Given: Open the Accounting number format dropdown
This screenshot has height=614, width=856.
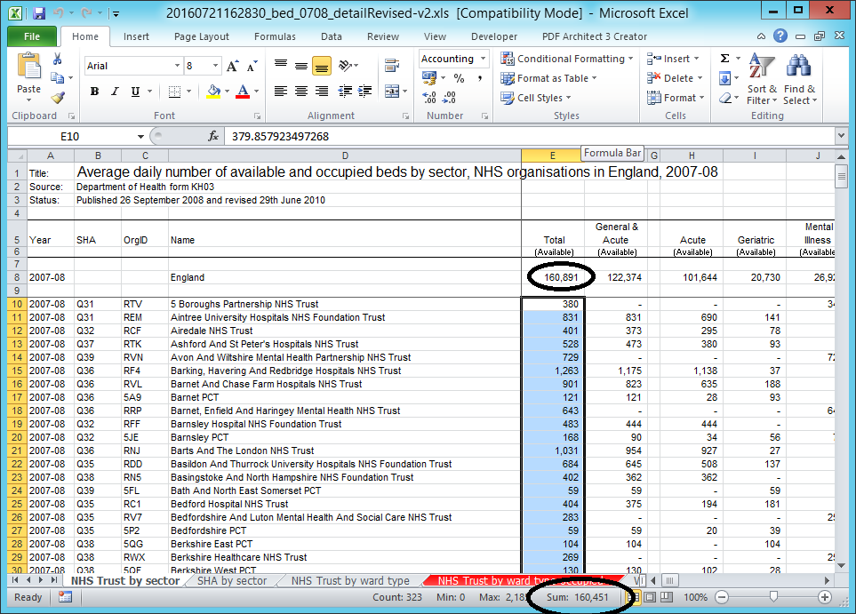Looking at the screenshot, I should 484,59.
